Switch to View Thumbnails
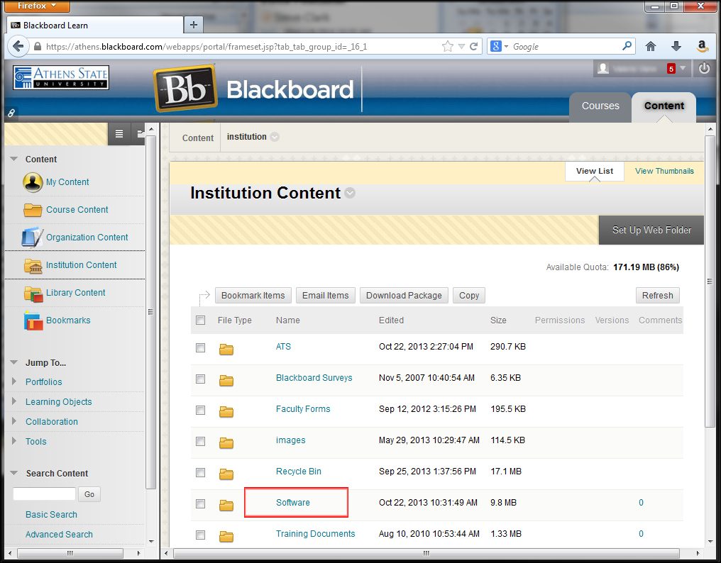Image resolution: width=721 pixels, height=563 pixels. pos(664,171)
